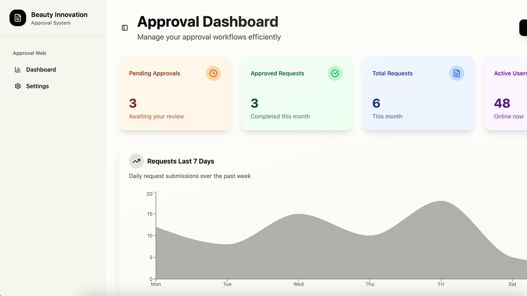Click the checkmark icon on Approved Requests

[x=335, y=73]
